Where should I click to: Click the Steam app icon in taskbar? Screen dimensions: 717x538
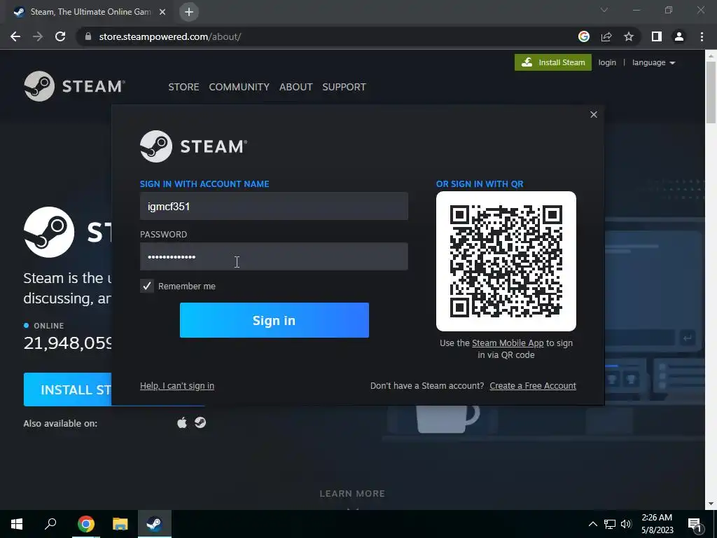pyautogui.click(x=155, y=524)
